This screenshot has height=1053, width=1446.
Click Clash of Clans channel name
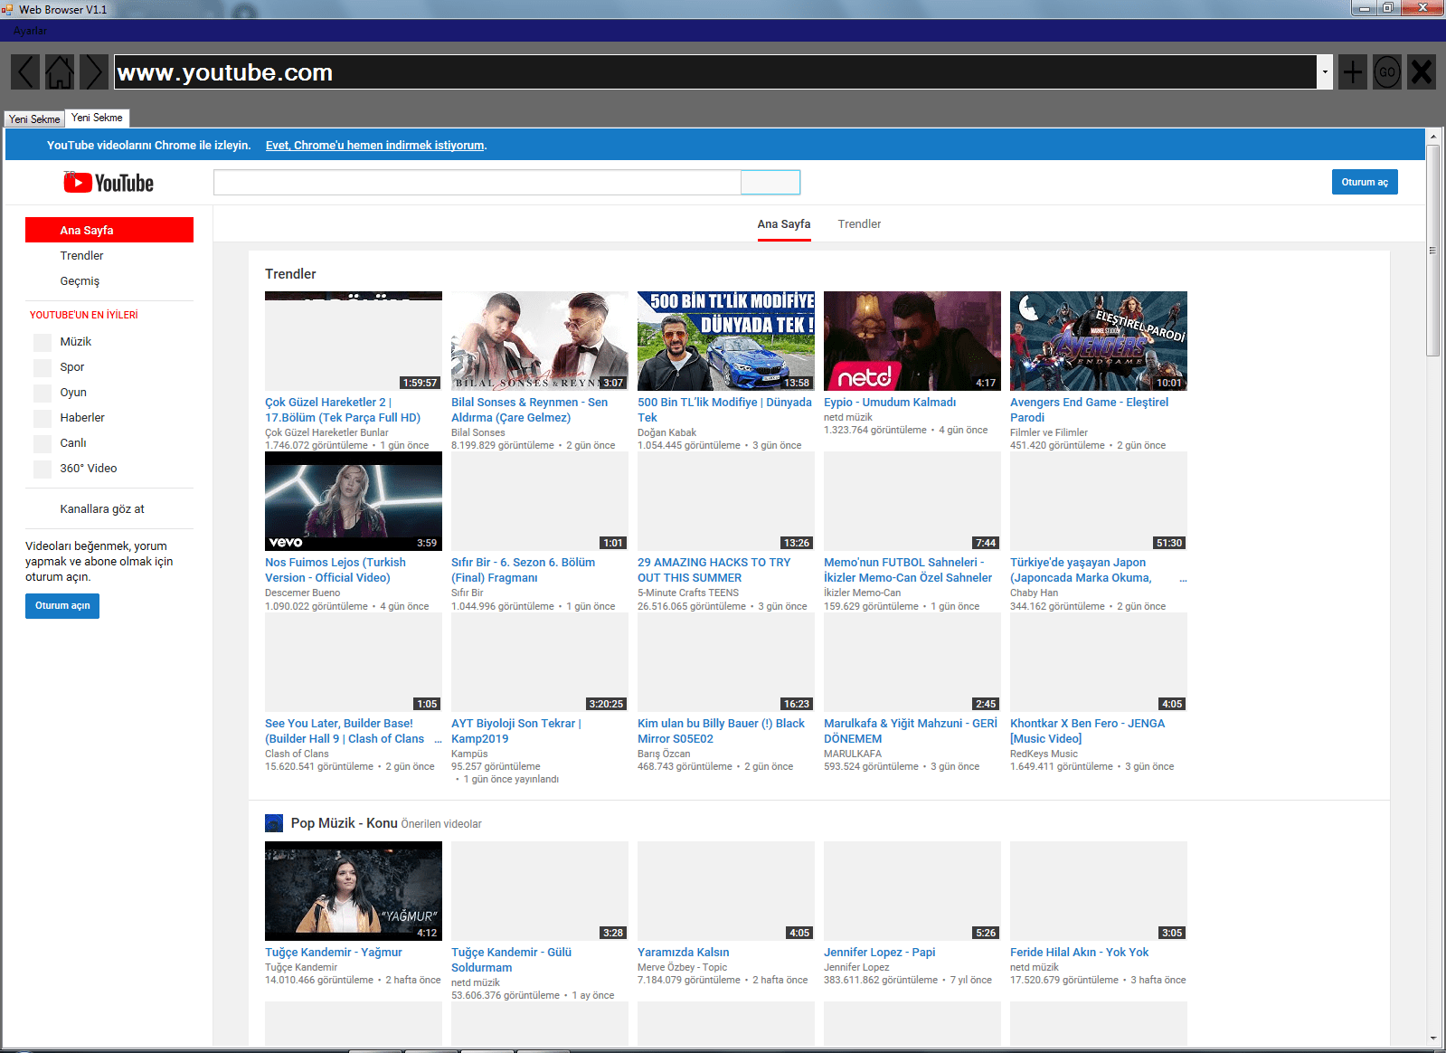click(297, 754)
